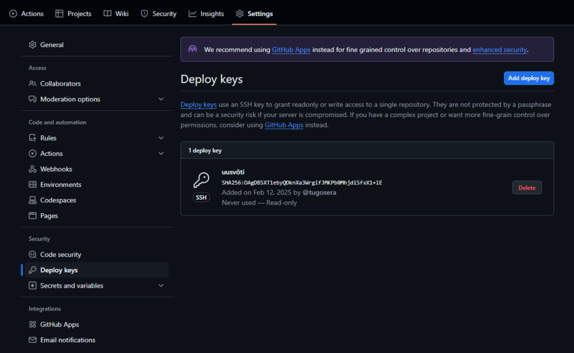Click the Projects table icon in top navigation
Image resolution: width=574 pixels, height=353 pixels.
[59, 13]
